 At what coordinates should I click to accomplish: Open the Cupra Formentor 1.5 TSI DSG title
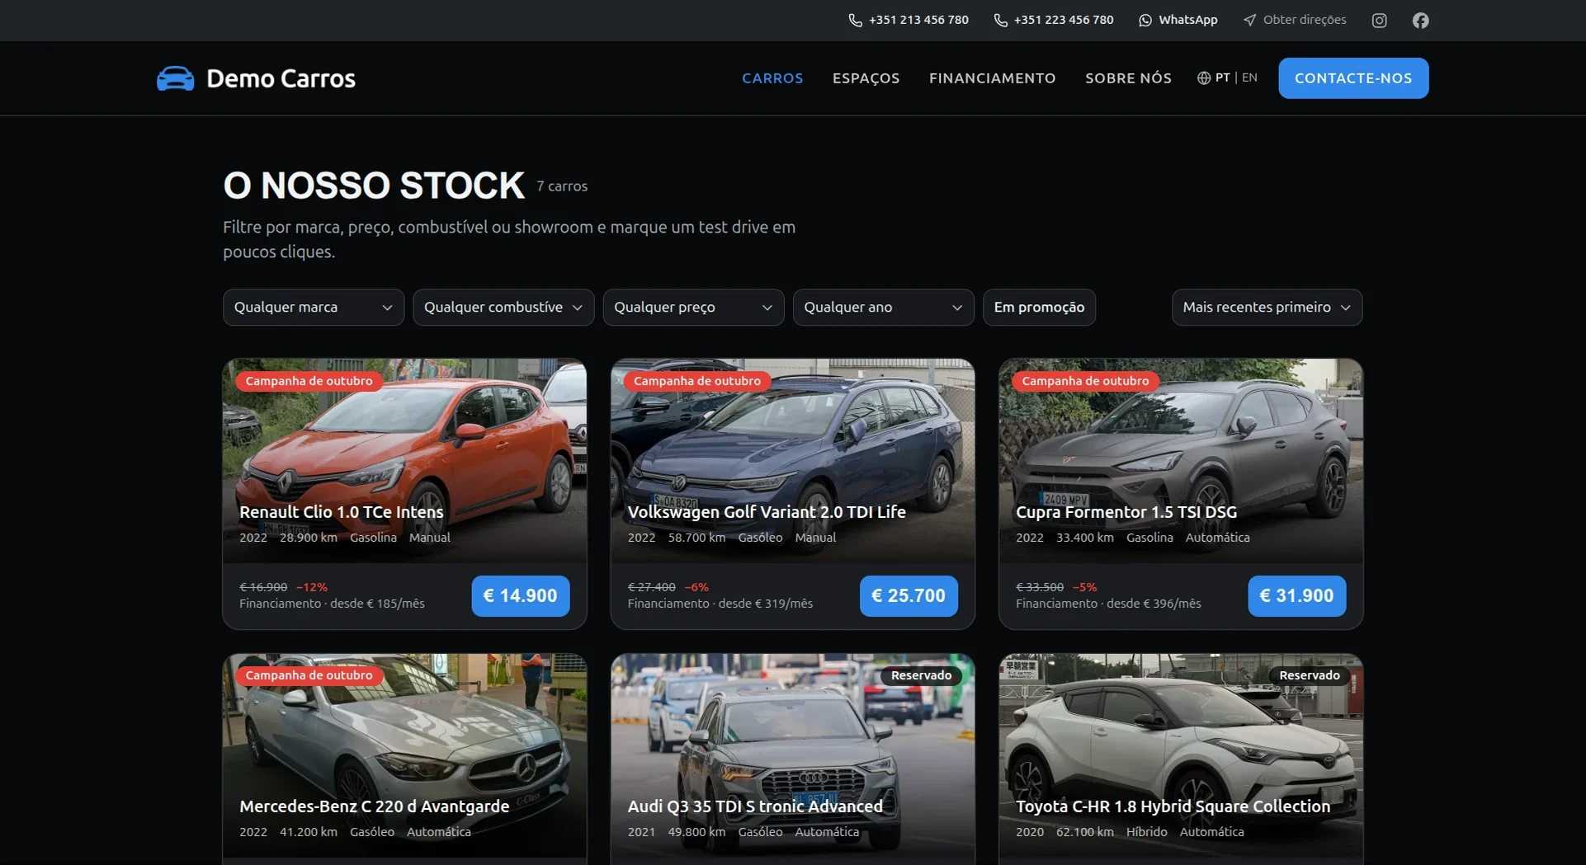point(1126,512)
